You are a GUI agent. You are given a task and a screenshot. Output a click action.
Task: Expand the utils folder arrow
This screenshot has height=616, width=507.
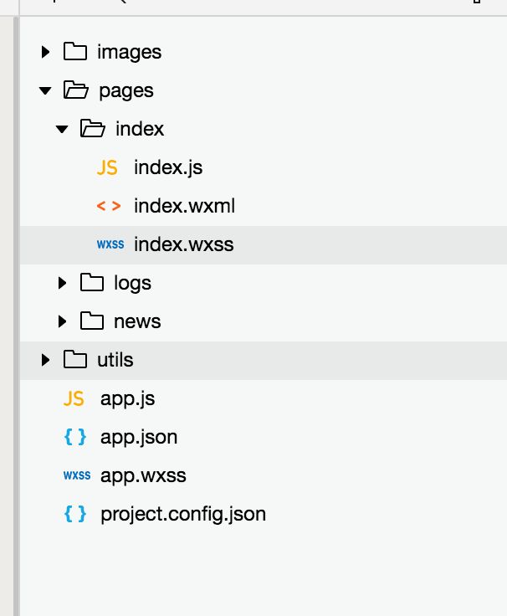(45, 360)
